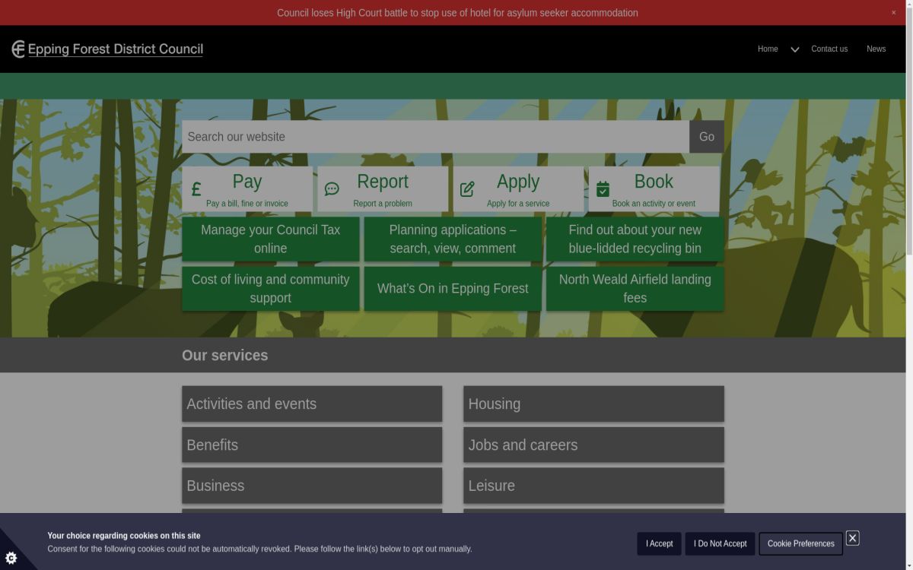This screenshot has width=913, height=570.
Task: Read the High Court asylum hotel headline
Action: 457,12
